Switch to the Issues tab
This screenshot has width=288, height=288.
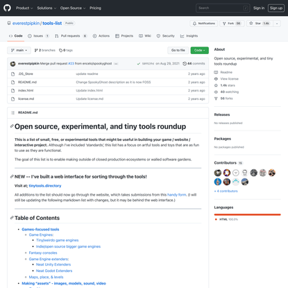click(38, 36)
